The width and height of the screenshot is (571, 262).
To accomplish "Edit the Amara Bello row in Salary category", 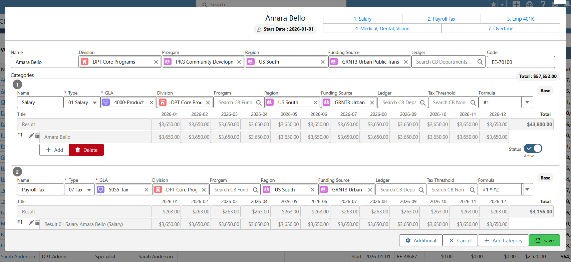I will [31, 135].
